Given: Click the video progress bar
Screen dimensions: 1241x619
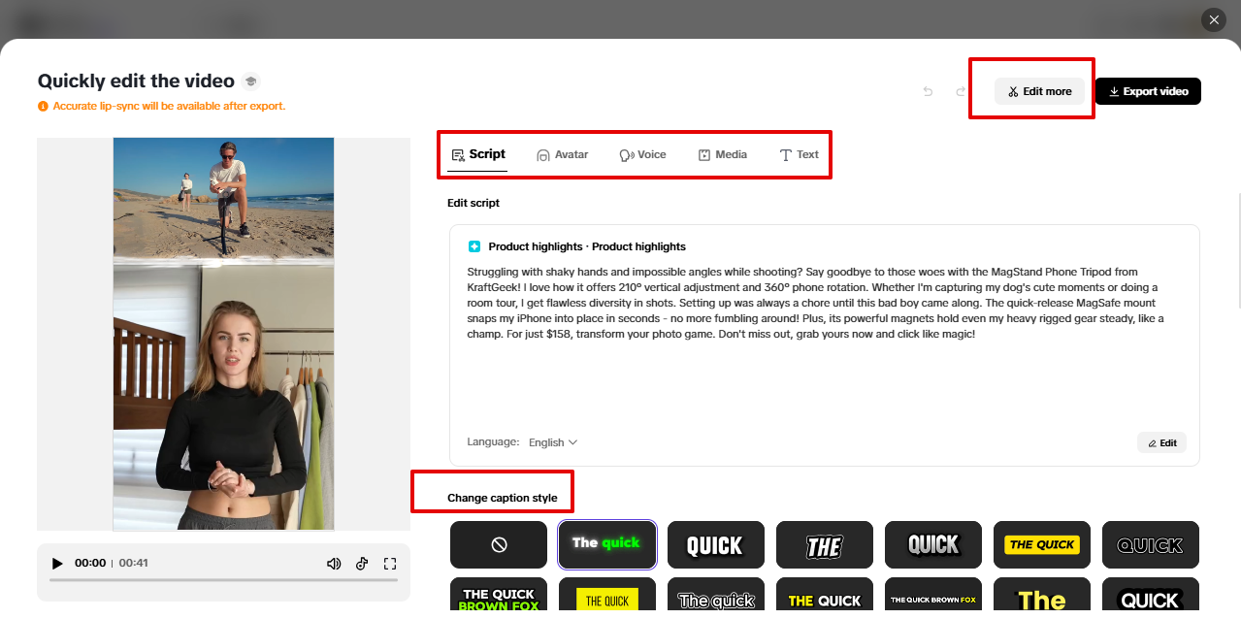Looking at the screenshot, I should (223, 580).
